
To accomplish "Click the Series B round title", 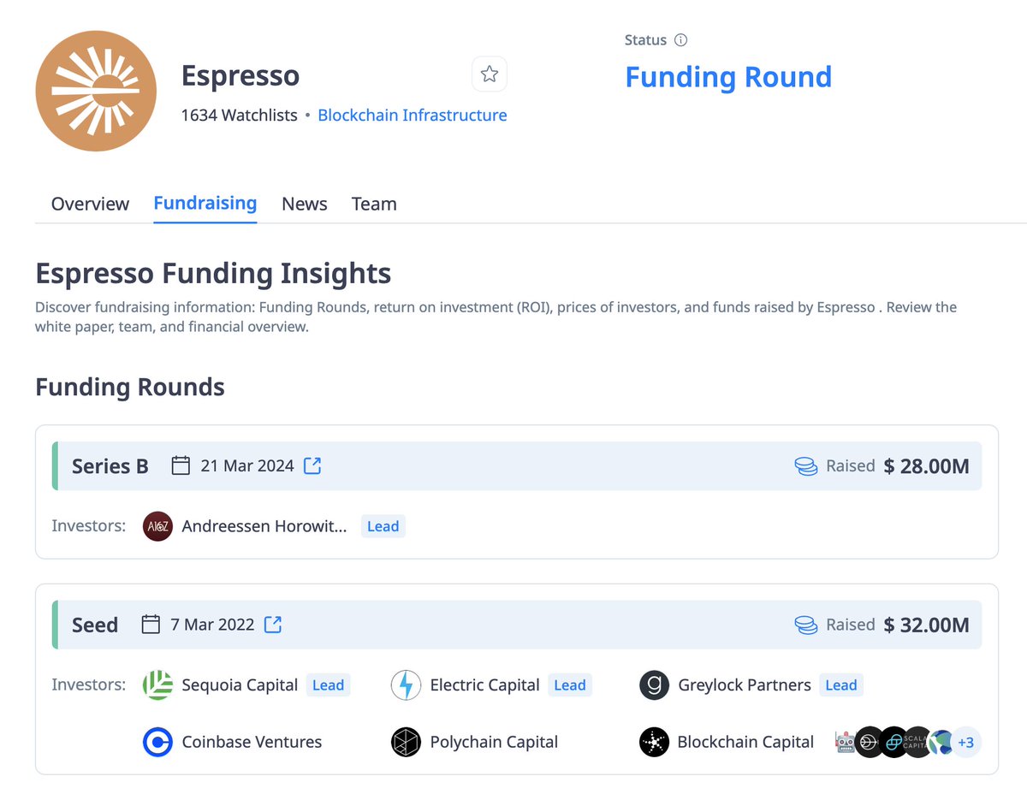I will tap(110, 466).
